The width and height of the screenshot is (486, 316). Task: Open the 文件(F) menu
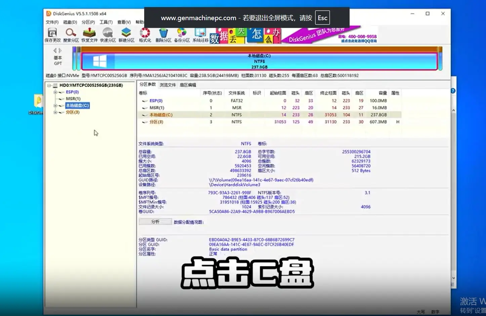(x=52, y=22)
